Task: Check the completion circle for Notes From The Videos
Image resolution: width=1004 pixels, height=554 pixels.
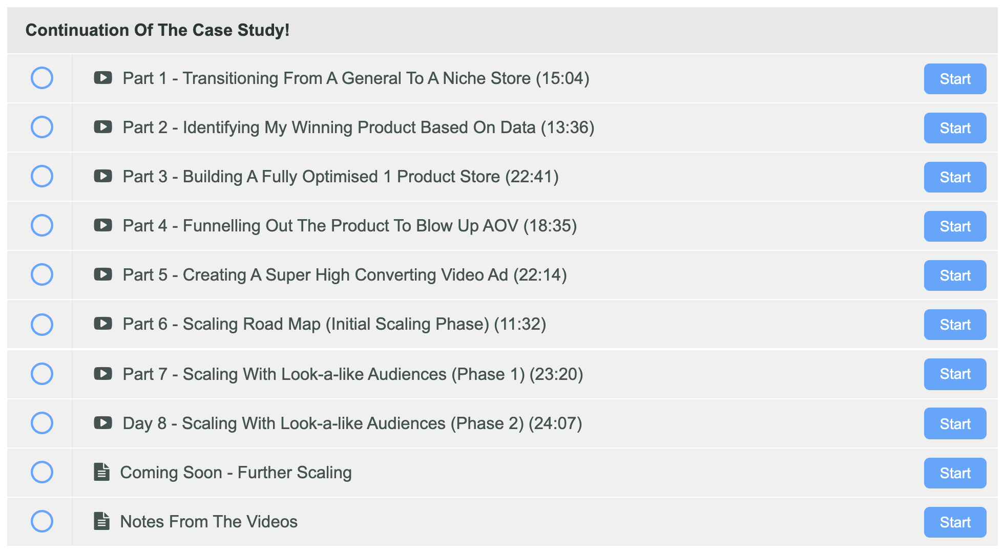Action: (x=42, y=521)
